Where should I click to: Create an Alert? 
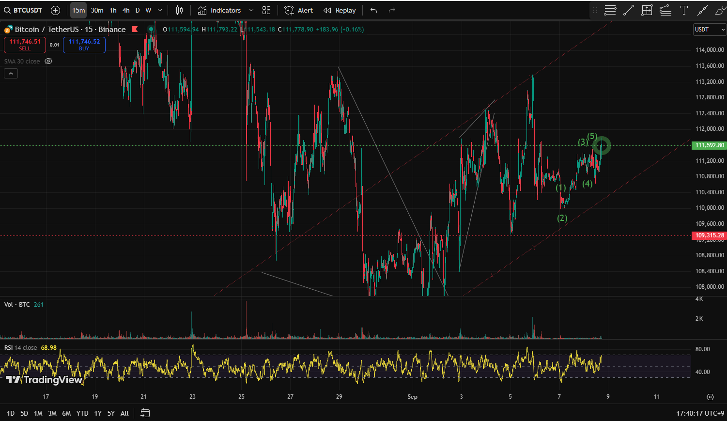(x=299, y=10)
